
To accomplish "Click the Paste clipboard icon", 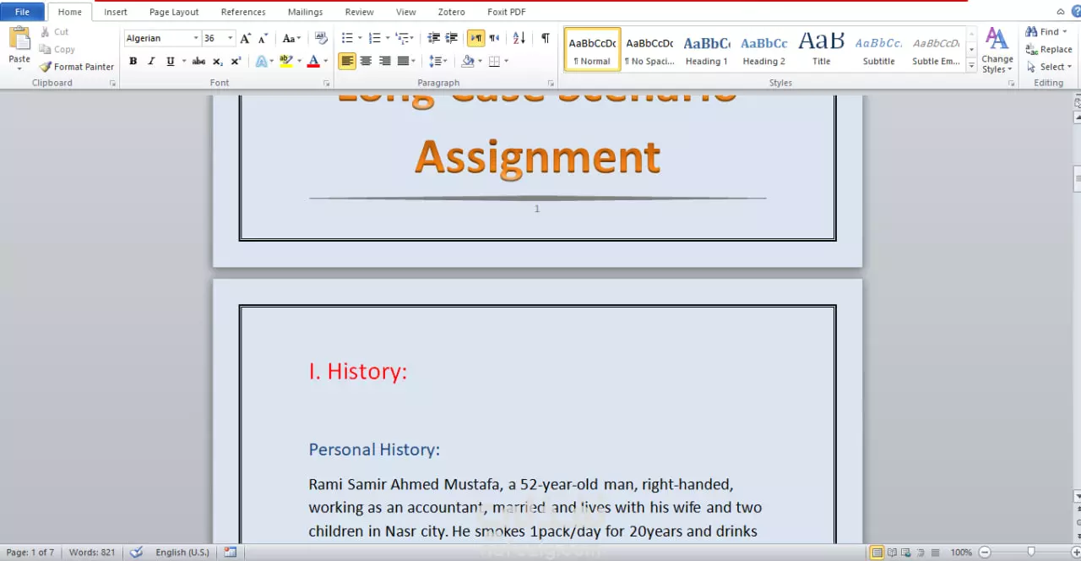I will (19, 39).
